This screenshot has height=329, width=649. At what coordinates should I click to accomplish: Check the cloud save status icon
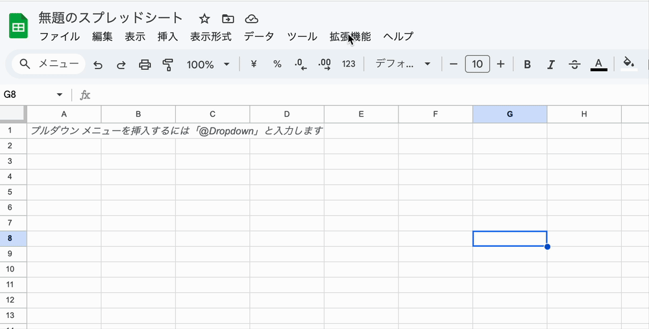click(x=252, y=19)
